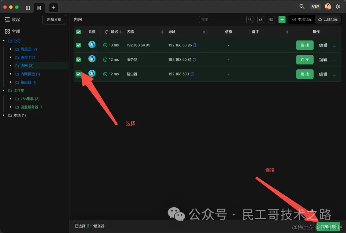Viewport: 346px width, 233px height.
Task: Expand the 阿里云 group in the sidebar
Action: point(10,49)
